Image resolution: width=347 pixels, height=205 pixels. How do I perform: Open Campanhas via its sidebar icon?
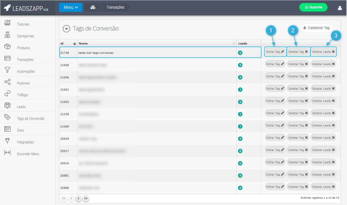click(x=7, y=35)
